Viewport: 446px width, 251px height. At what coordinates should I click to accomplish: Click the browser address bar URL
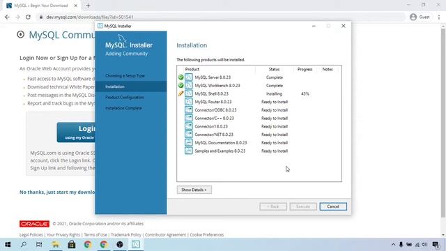tap(90, 17)
